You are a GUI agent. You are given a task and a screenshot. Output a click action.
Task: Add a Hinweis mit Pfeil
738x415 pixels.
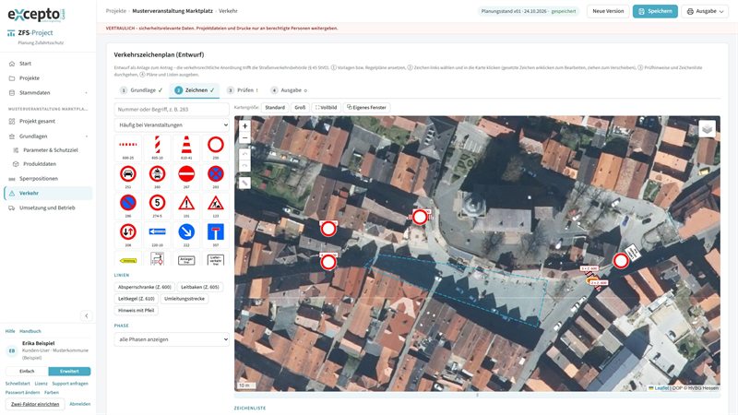click(136, 311)
